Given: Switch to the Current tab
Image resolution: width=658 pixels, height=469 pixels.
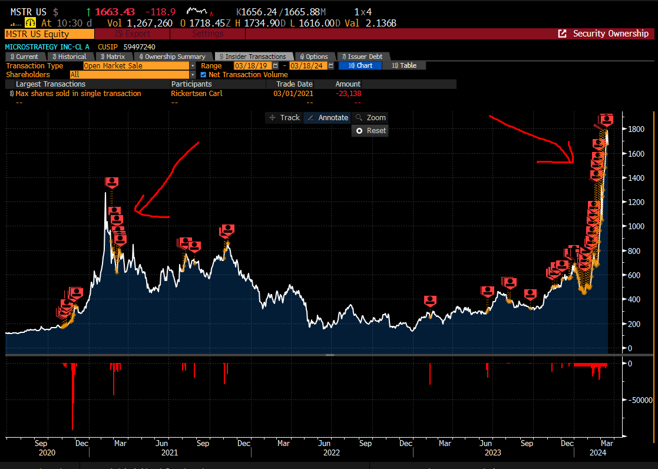Looking at the screenshot, I should pos(24,56).
